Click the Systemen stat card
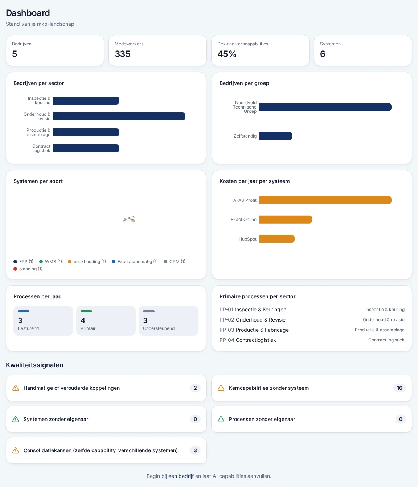 [363, 50]
